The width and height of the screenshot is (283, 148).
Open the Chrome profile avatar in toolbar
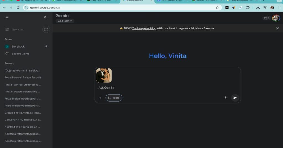click(x=272, y=7)
